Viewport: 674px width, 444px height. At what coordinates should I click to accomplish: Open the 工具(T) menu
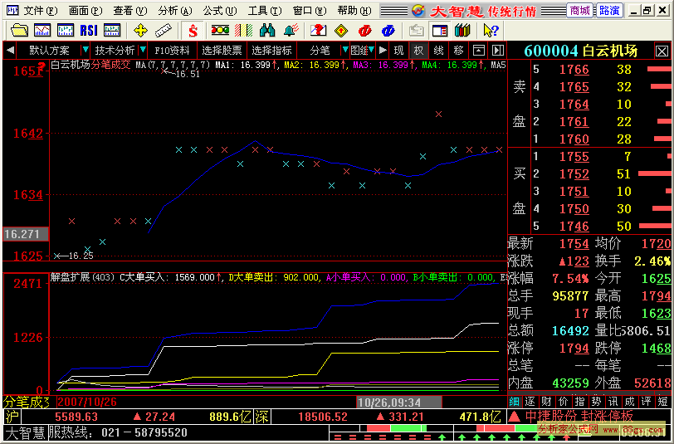264,10
